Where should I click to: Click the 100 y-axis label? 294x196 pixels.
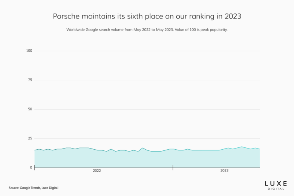click(x=29, y=51)
